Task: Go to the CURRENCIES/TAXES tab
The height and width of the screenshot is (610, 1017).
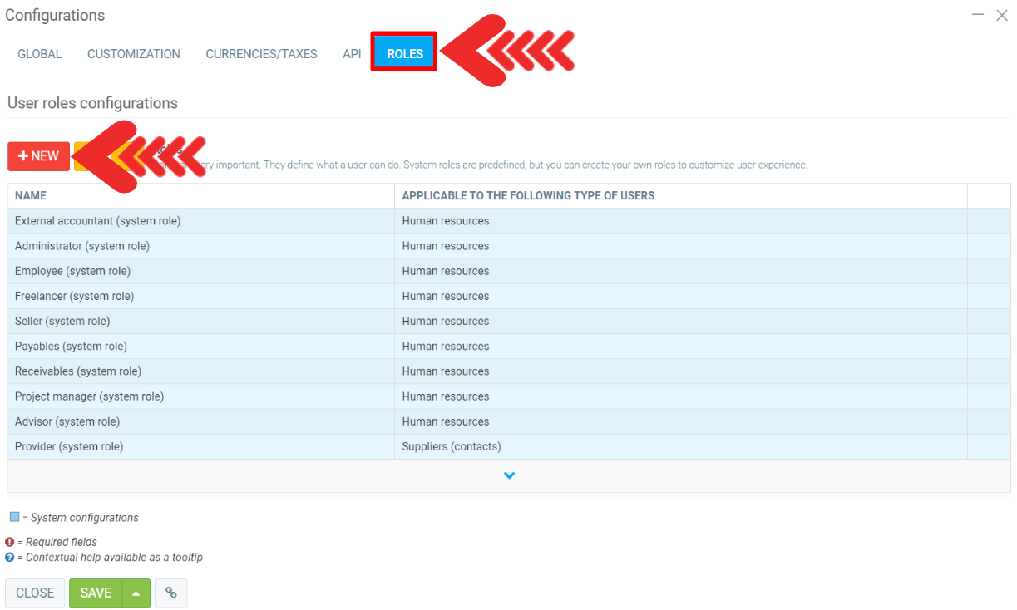Action: tap(261, 54)
